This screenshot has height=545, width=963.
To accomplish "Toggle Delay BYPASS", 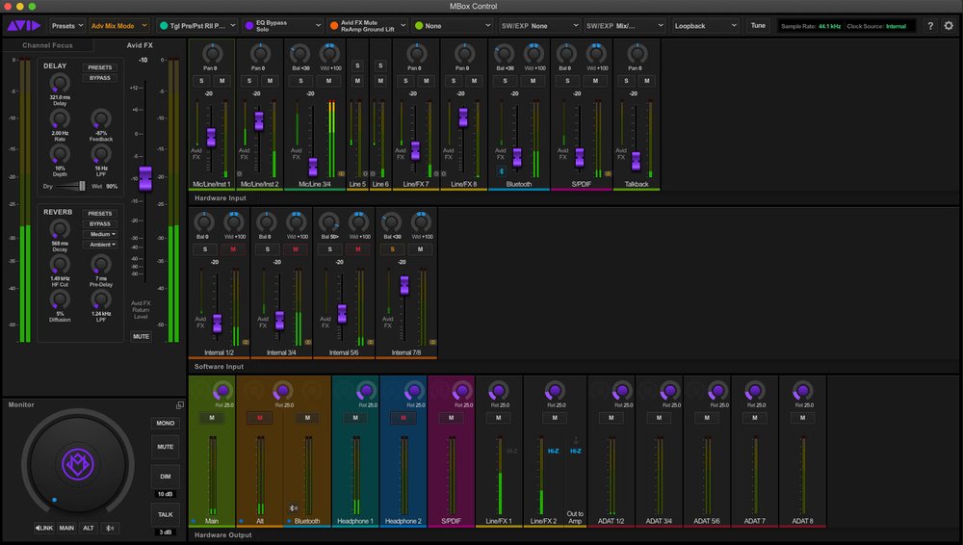I will pyautogui.click(x=100, y=78).
